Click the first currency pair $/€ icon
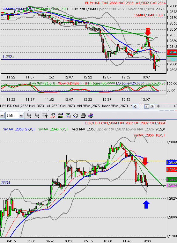The image size is (177, 243). pos(29,115)
